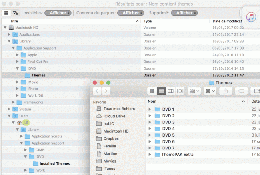Sort results by Type column

coord(175,21)
